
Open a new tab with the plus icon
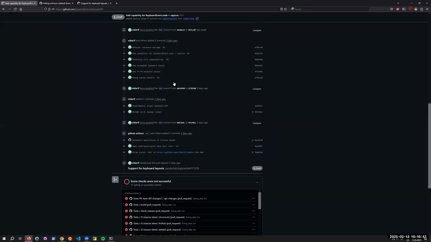(x=117, y=3)
